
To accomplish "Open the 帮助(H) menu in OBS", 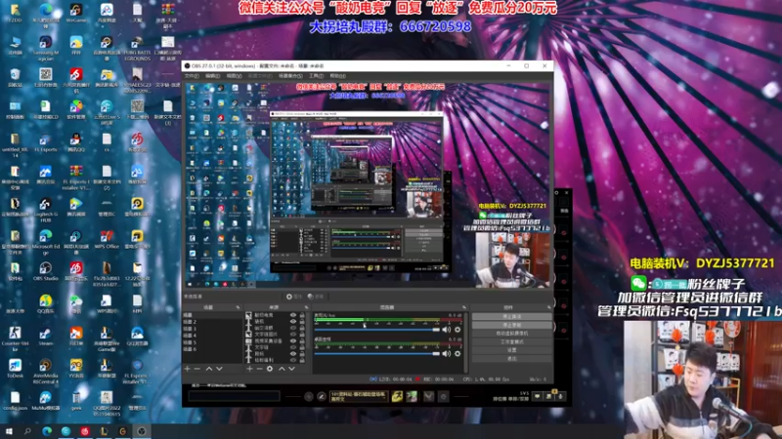I will (x=337, y=76).
